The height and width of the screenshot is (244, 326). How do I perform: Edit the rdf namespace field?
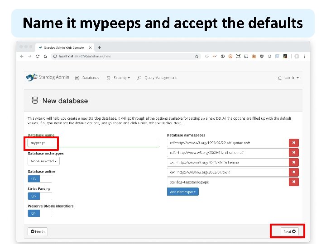click(228, 143)
